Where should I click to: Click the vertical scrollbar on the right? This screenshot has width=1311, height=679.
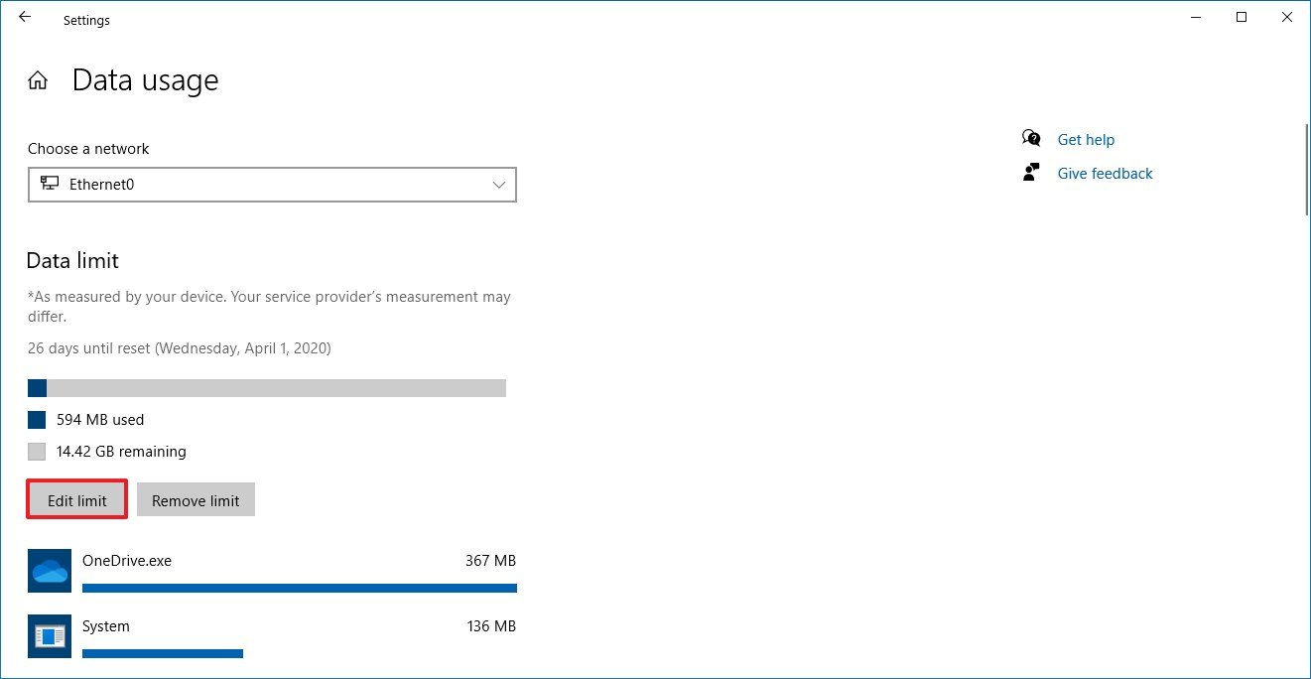click(1306, 169)
